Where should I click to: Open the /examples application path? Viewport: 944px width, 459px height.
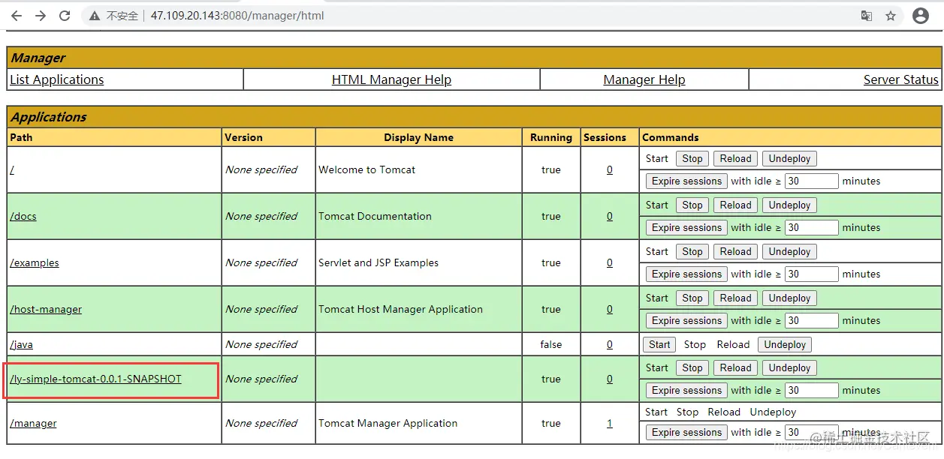point(35,262)
